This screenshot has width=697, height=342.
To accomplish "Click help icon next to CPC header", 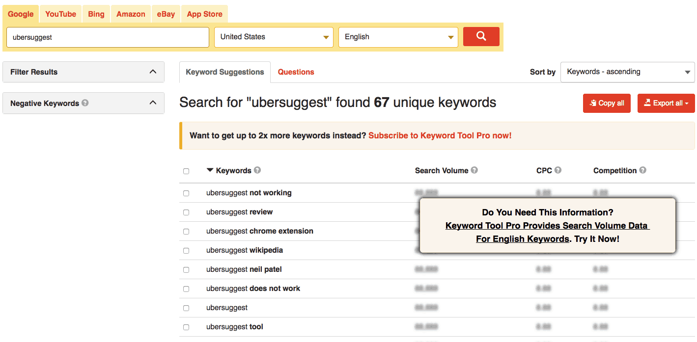I will click(x=558, y=170).
